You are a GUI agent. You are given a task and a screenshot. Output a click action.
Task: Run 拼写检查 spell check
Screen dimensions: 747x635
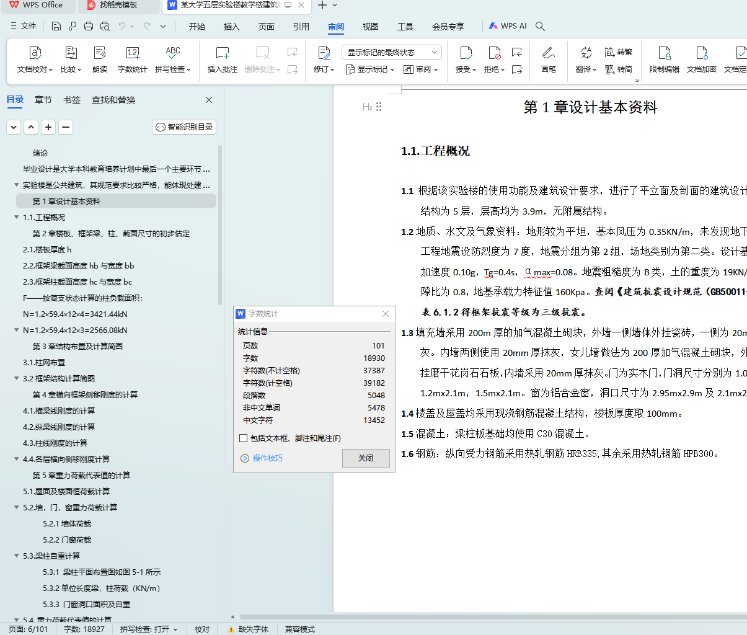pyautogui.click(x=173, y=60)
